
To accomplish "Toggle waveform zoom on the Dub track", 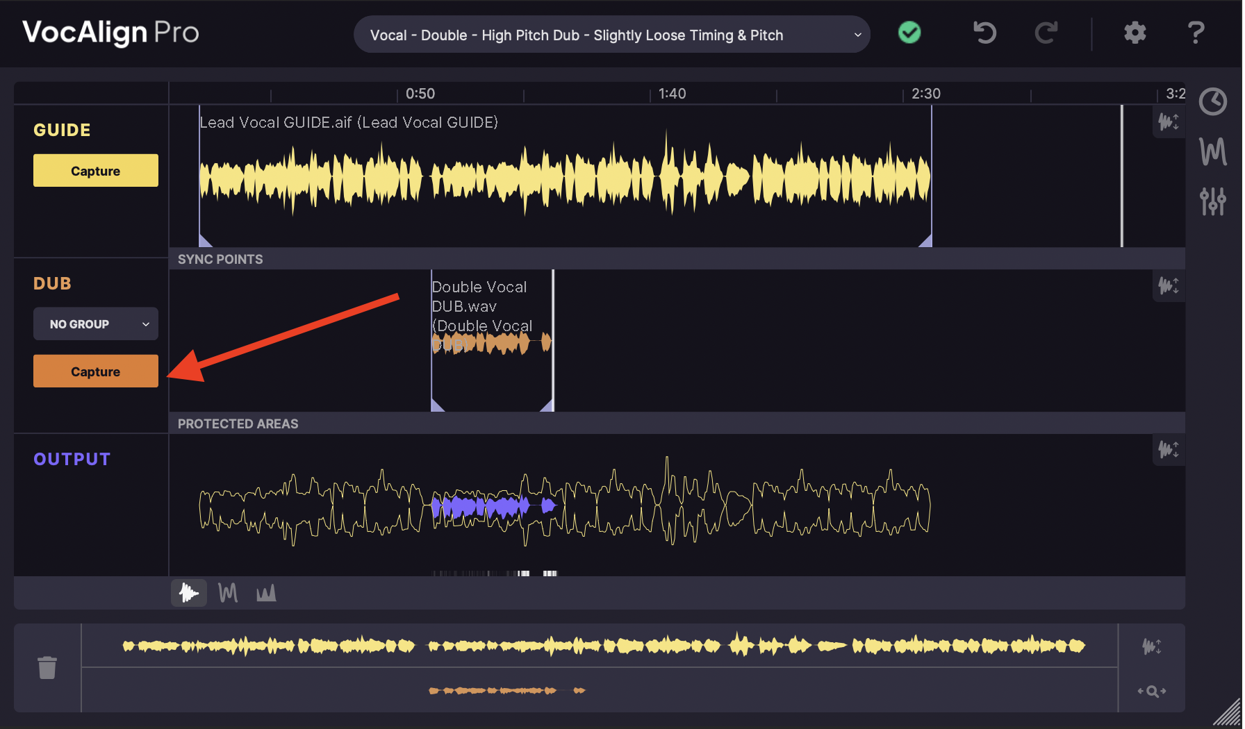I will click(1169, 285).
